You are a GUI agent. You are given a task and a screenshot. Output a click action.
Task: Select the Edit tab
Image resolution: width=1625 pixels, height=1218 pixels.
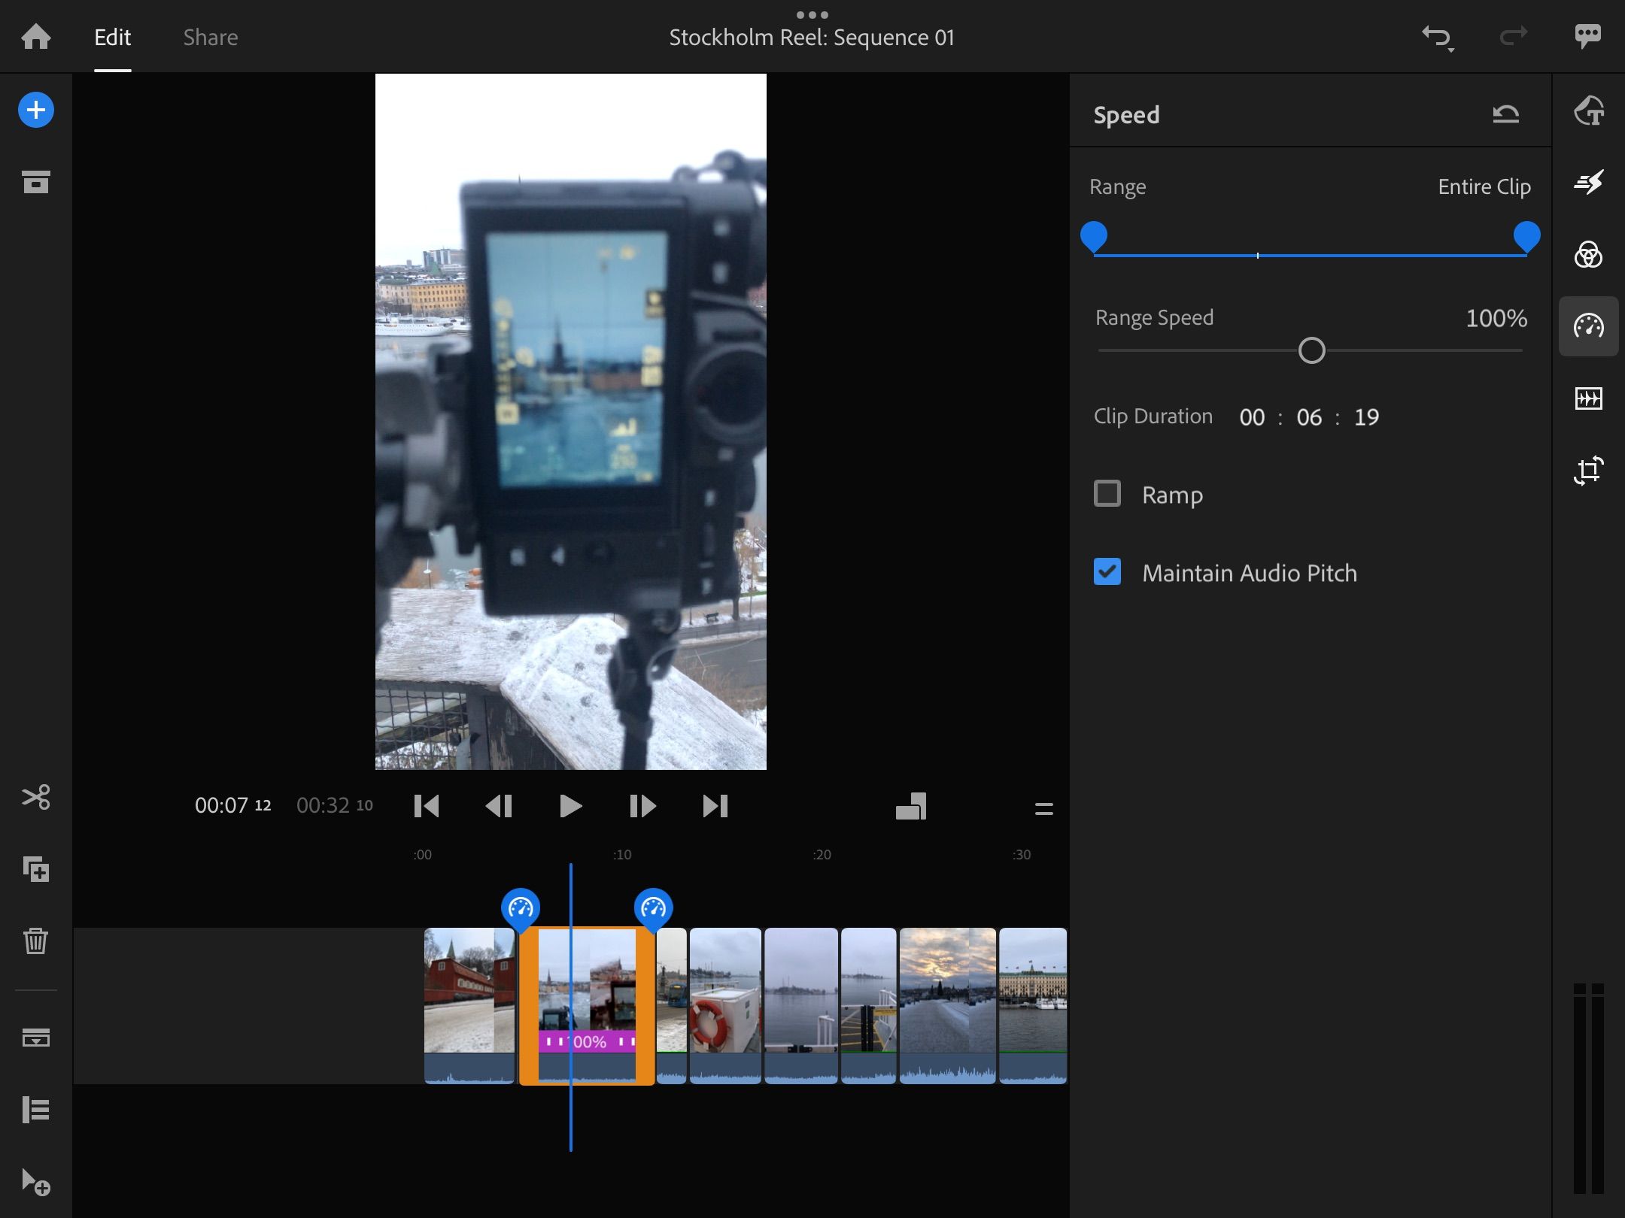[113, 37]
